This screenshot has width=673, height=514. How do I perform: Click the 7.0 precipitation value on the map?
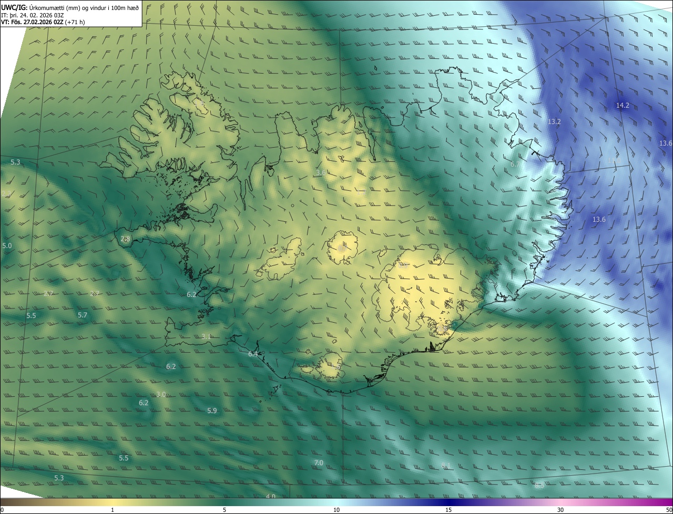click(x=319, y=462)
